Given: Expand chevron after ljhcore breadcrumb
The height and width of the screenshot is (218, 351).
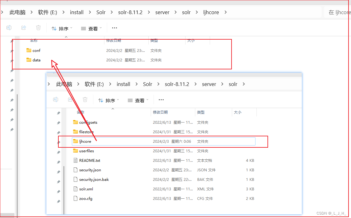Looking at the screenshot, I should coord(226,12).
